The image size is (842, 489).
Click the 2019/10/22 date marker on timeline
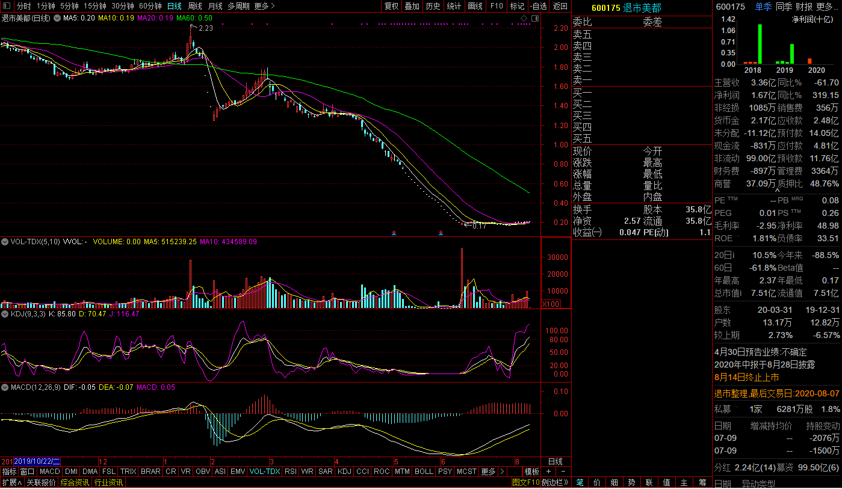(x=37, y=461)
